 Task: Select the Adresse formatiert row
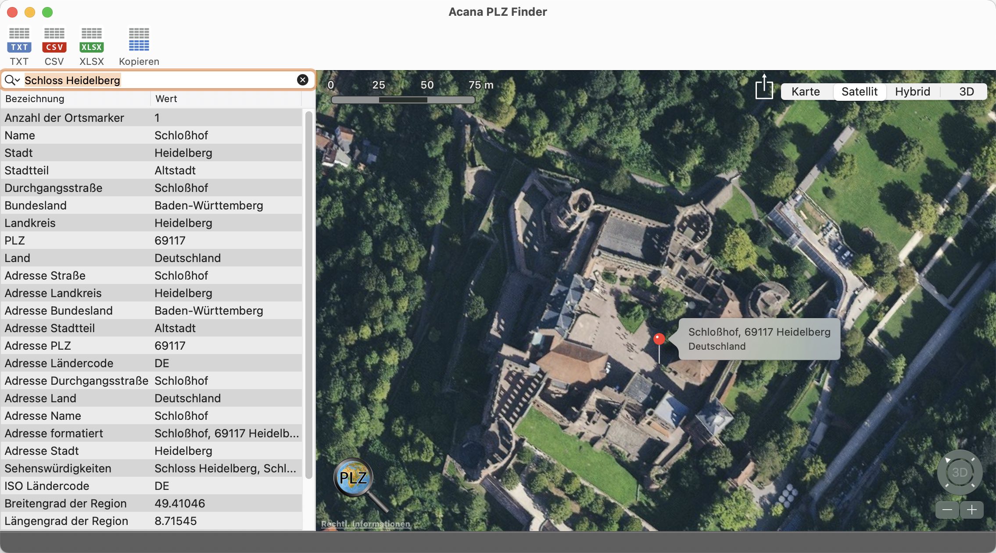click(x=151, y=433)
